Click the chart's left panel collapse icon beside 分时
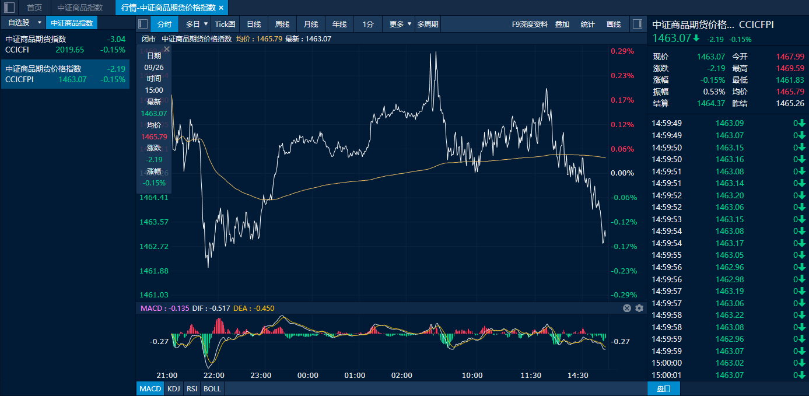This screenshot has height=396, width=809. click(x=143, y=24)
